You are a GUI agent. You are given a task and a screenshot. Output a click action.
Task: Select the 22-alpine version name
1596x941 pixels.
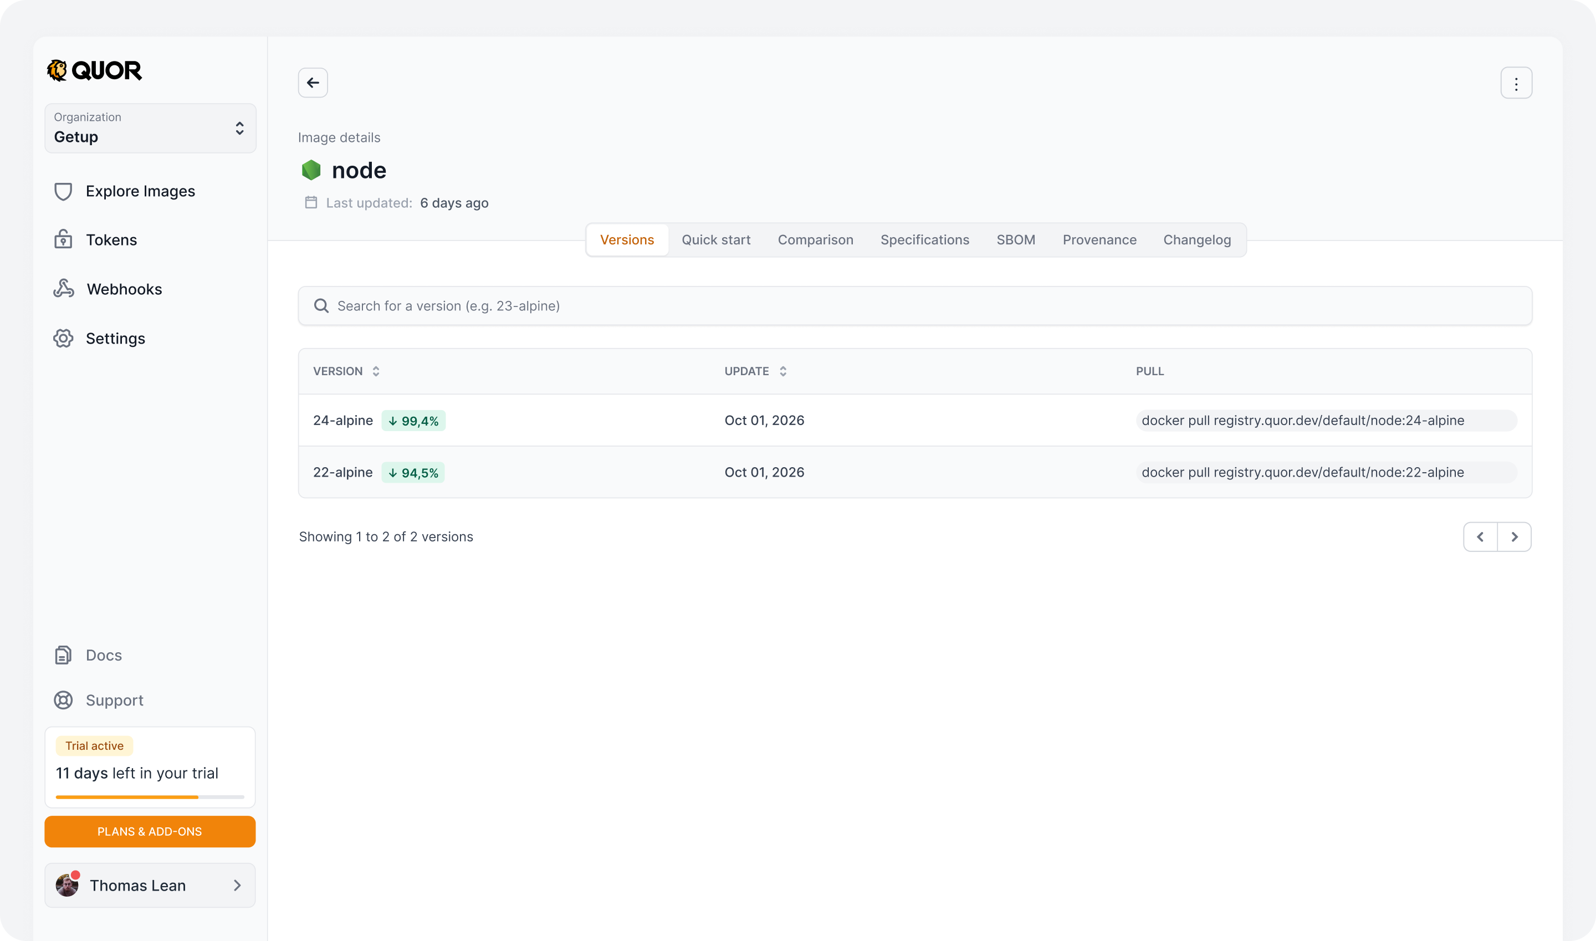343,472
